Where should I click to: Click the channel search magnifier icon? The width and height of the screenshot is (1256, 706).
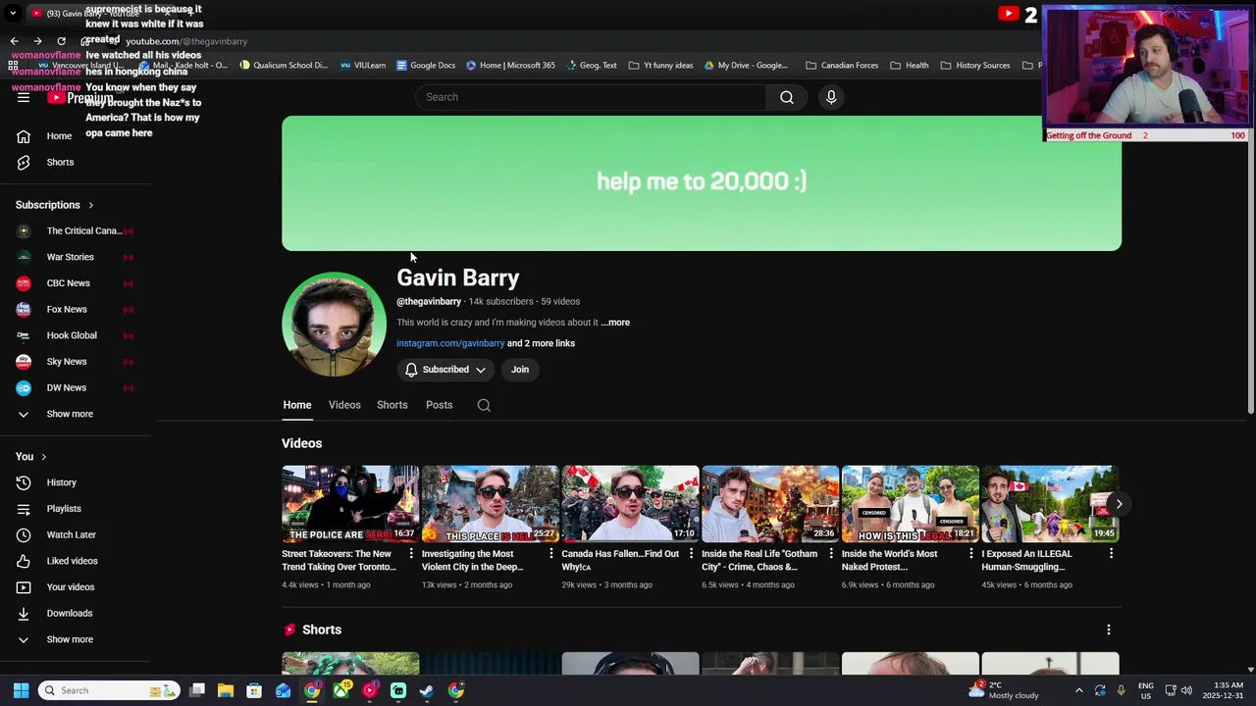coord(484,405)
